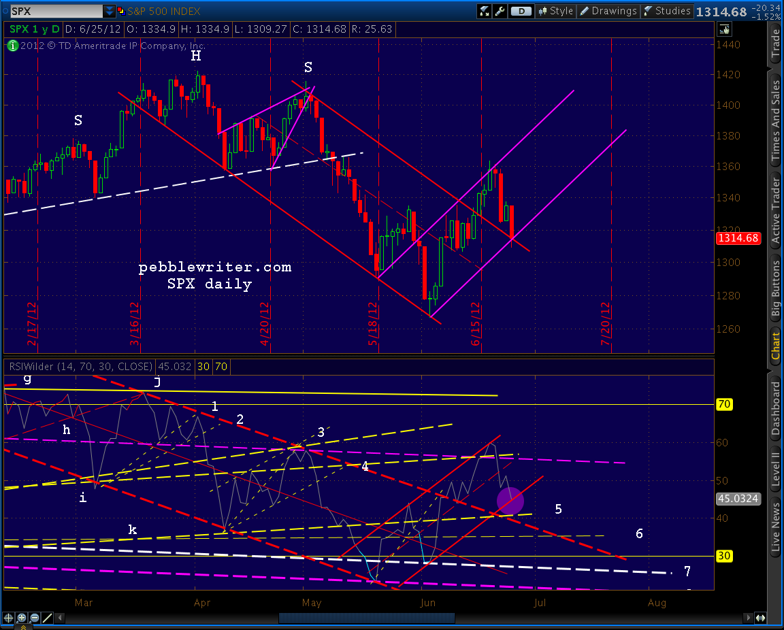The width and height of the screenshot is (784, 630).
Task: Open the Active Trader side tab
Action: click(776, 212)
